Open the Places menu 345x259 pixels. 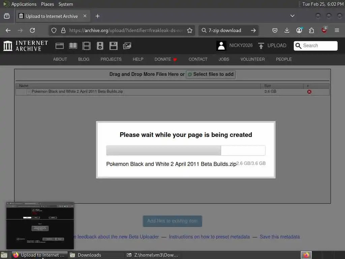pyautogui.click(x=48, y=4)
